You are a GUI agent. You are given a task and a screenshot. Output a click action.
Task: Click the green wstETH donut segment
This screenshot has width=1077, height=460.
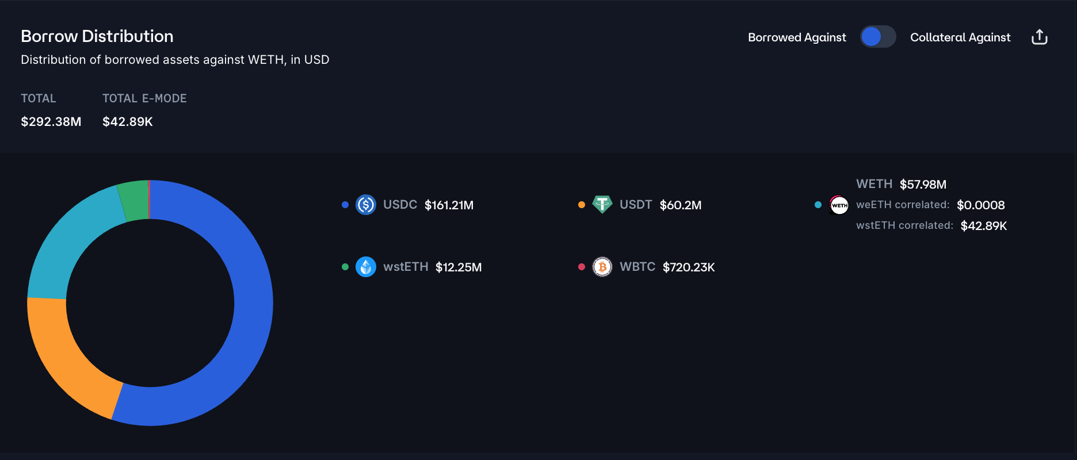[x=135, y=201]
